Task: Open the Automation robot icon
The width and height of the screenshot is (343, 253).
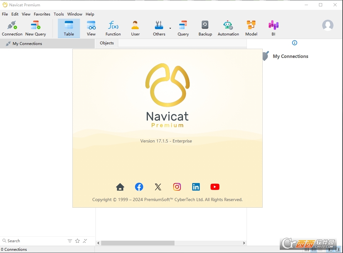Action: tap(228, 28)
